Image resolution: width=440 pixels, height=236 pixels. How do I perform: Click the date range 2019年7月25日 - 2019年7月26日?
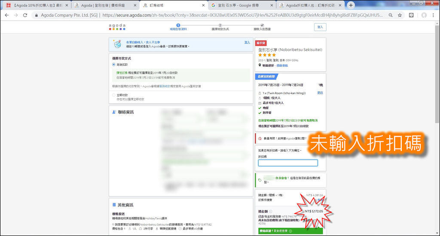281,85
